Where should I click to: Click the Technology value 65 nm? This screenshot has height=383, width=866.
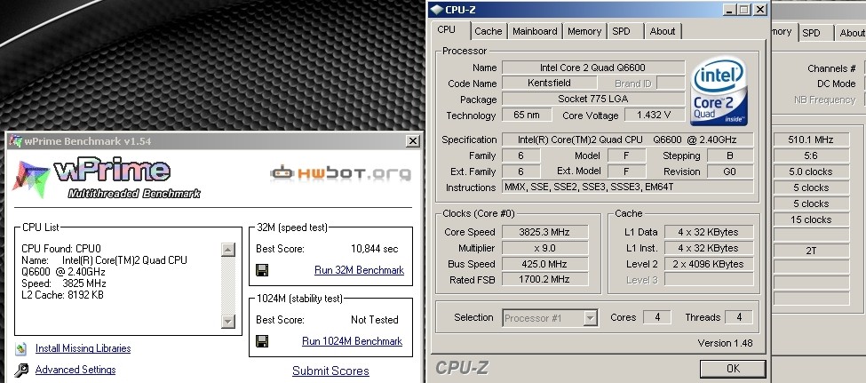[x=527, y=115]
